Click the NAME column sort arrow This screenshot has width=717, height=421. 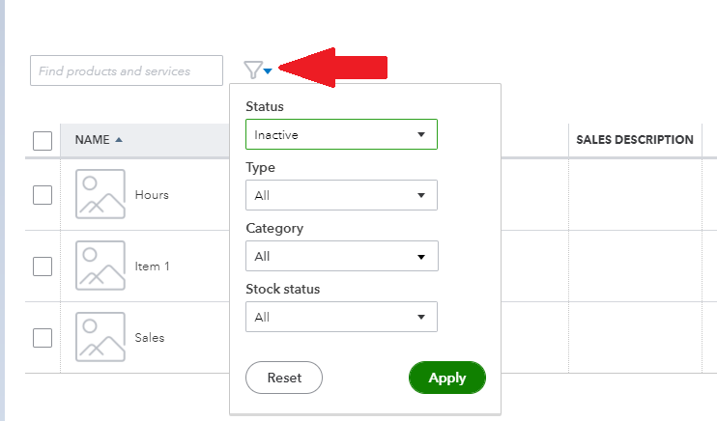pyautogui.click(x=119, y=140)
